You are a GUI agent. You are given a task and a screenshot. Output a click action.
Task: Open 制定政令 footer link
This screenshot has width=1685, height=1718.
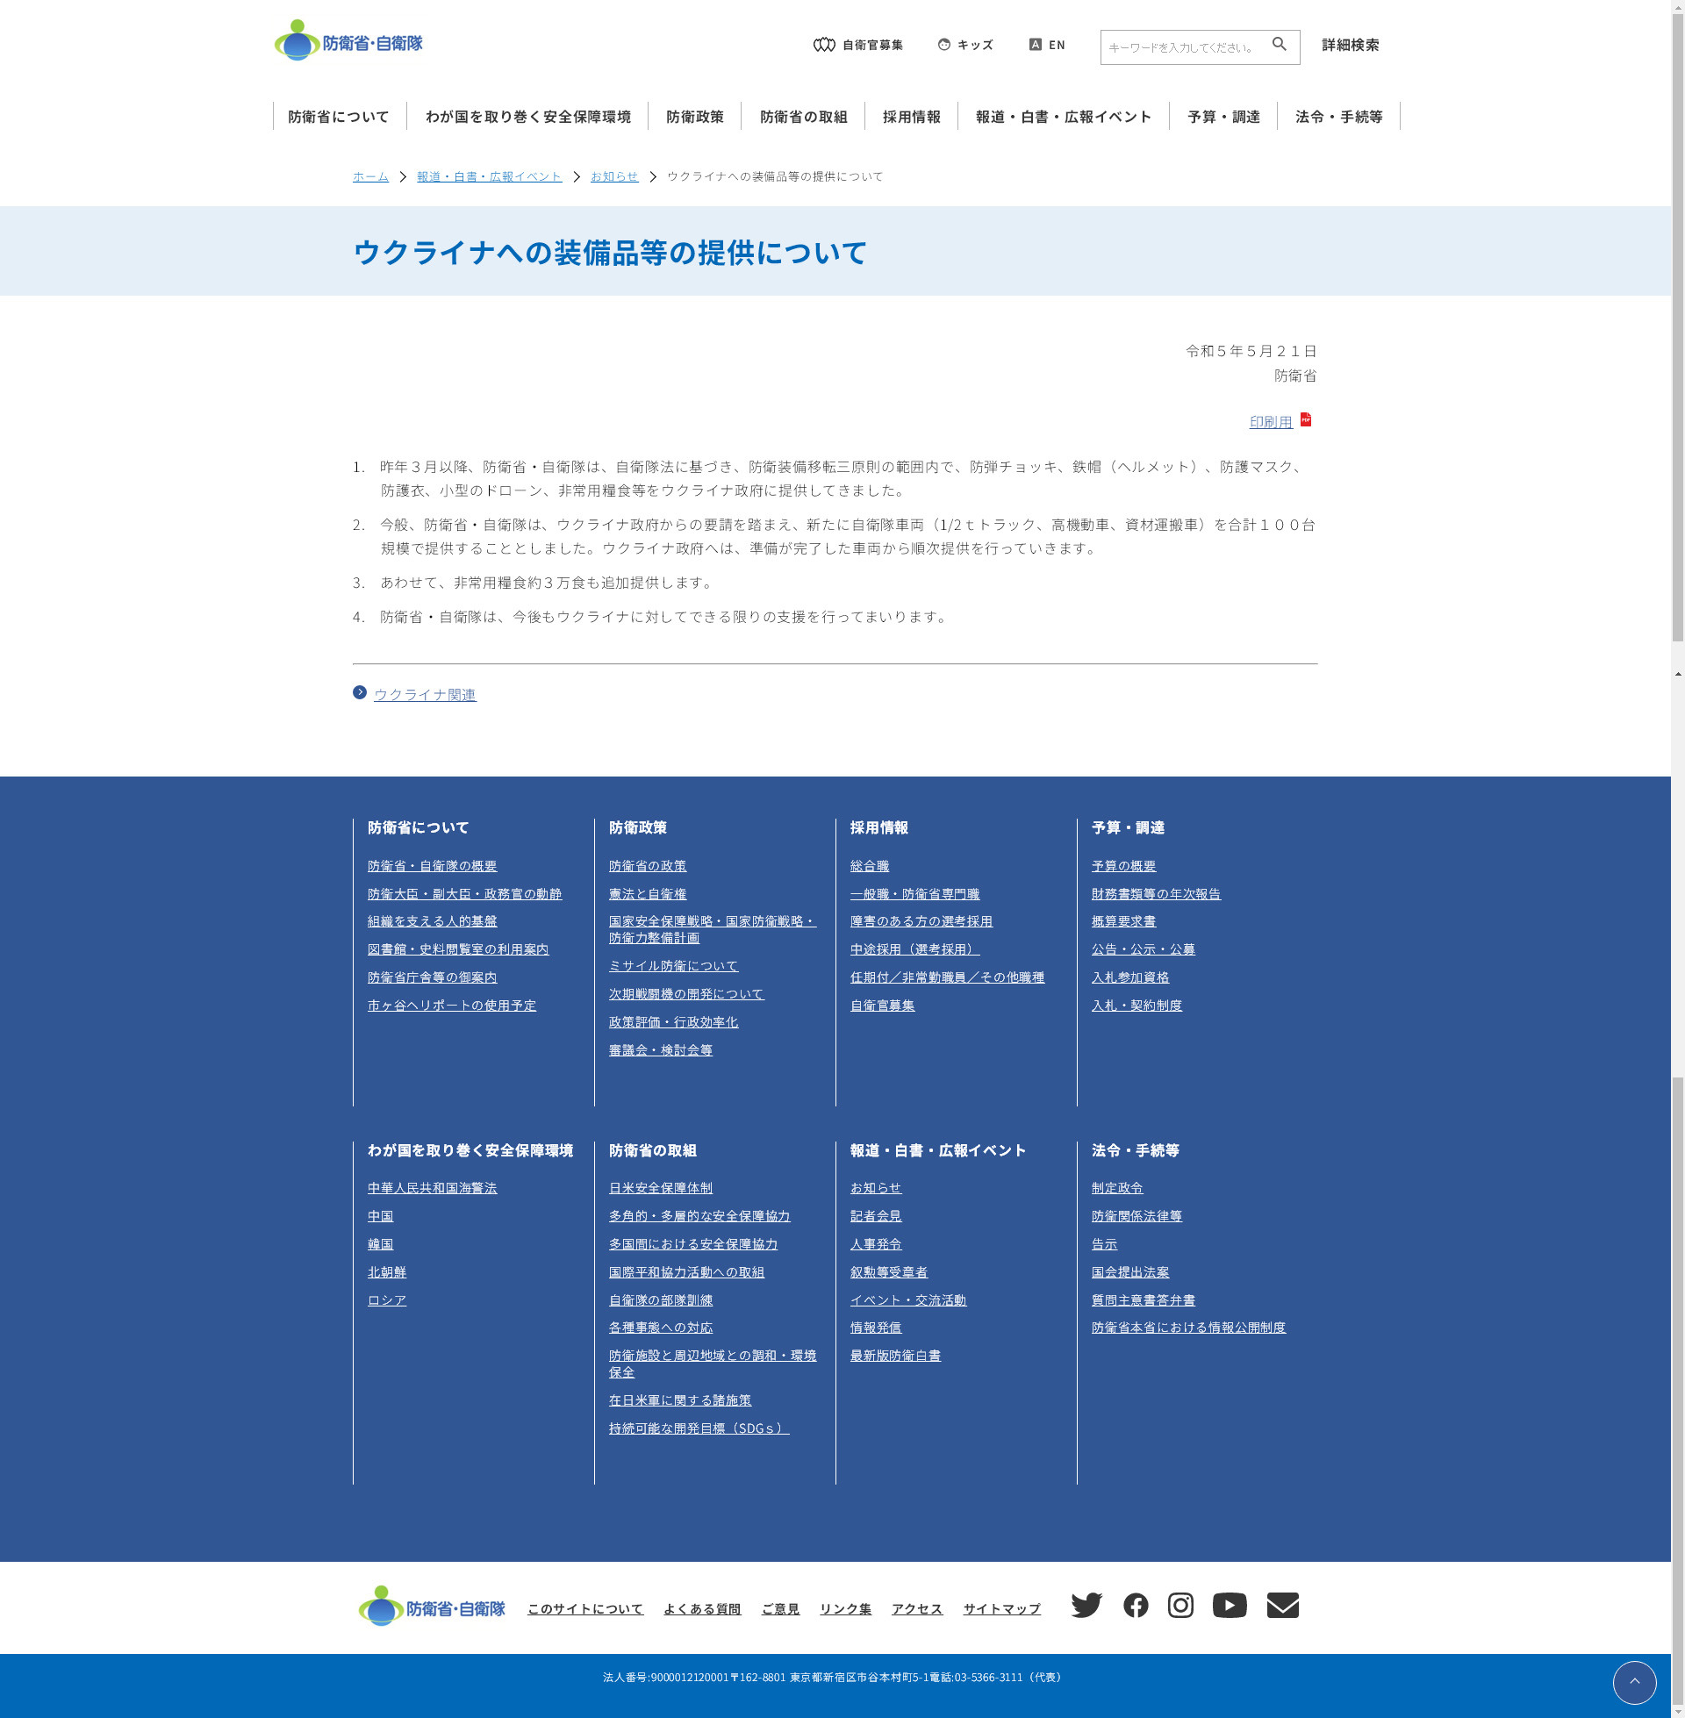(x=1117, y=1188)
